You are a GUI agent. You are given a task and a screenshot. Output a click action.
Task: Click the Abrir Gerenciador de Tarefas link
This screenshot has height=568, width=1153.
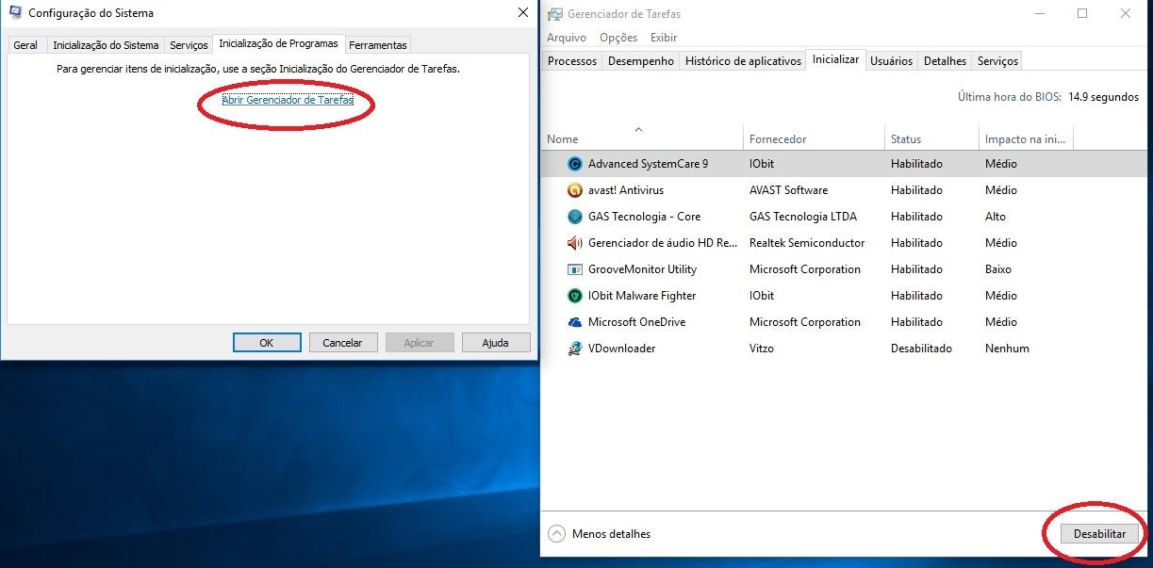pyautogui.click(x=286, y=100)
